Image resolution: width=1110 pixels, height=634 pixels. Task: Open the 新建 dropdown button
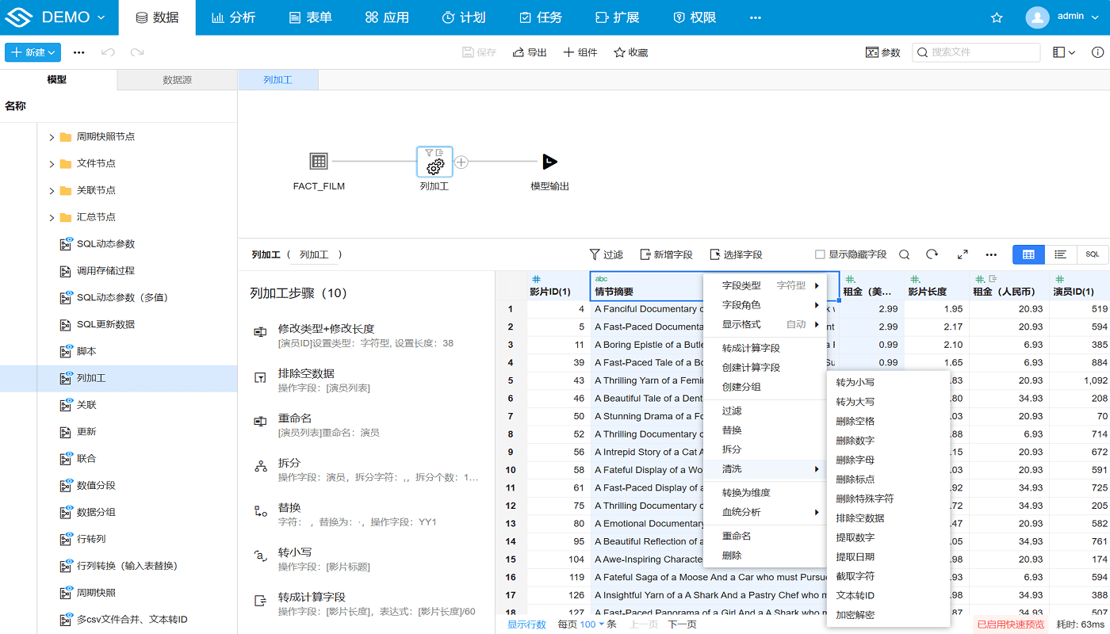pos(33,52)
